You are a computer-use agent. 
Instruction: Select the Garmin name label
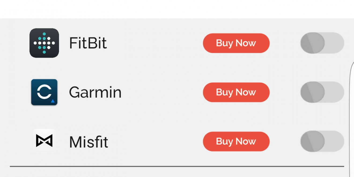point(95,92)
